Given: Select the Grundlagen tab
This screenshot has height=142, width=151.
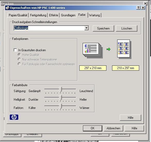Looking at the screenshot, I should click(x=68, y=15).
